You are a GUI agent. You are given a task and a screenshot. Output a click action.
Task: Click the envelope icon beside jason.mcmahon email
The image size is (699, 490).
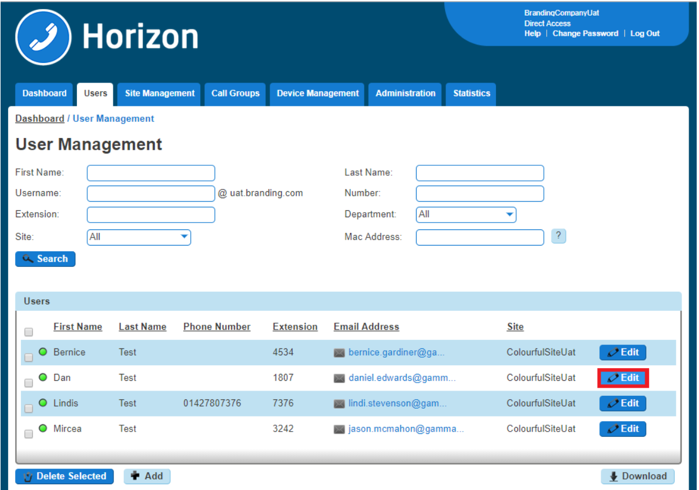(x=340, y=429)
